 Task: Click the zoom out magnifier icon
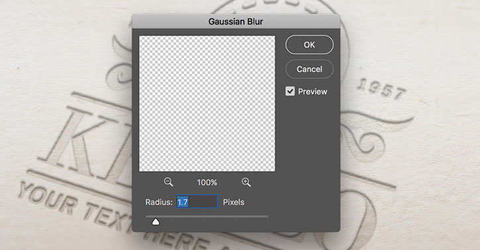tap(168, 182)
